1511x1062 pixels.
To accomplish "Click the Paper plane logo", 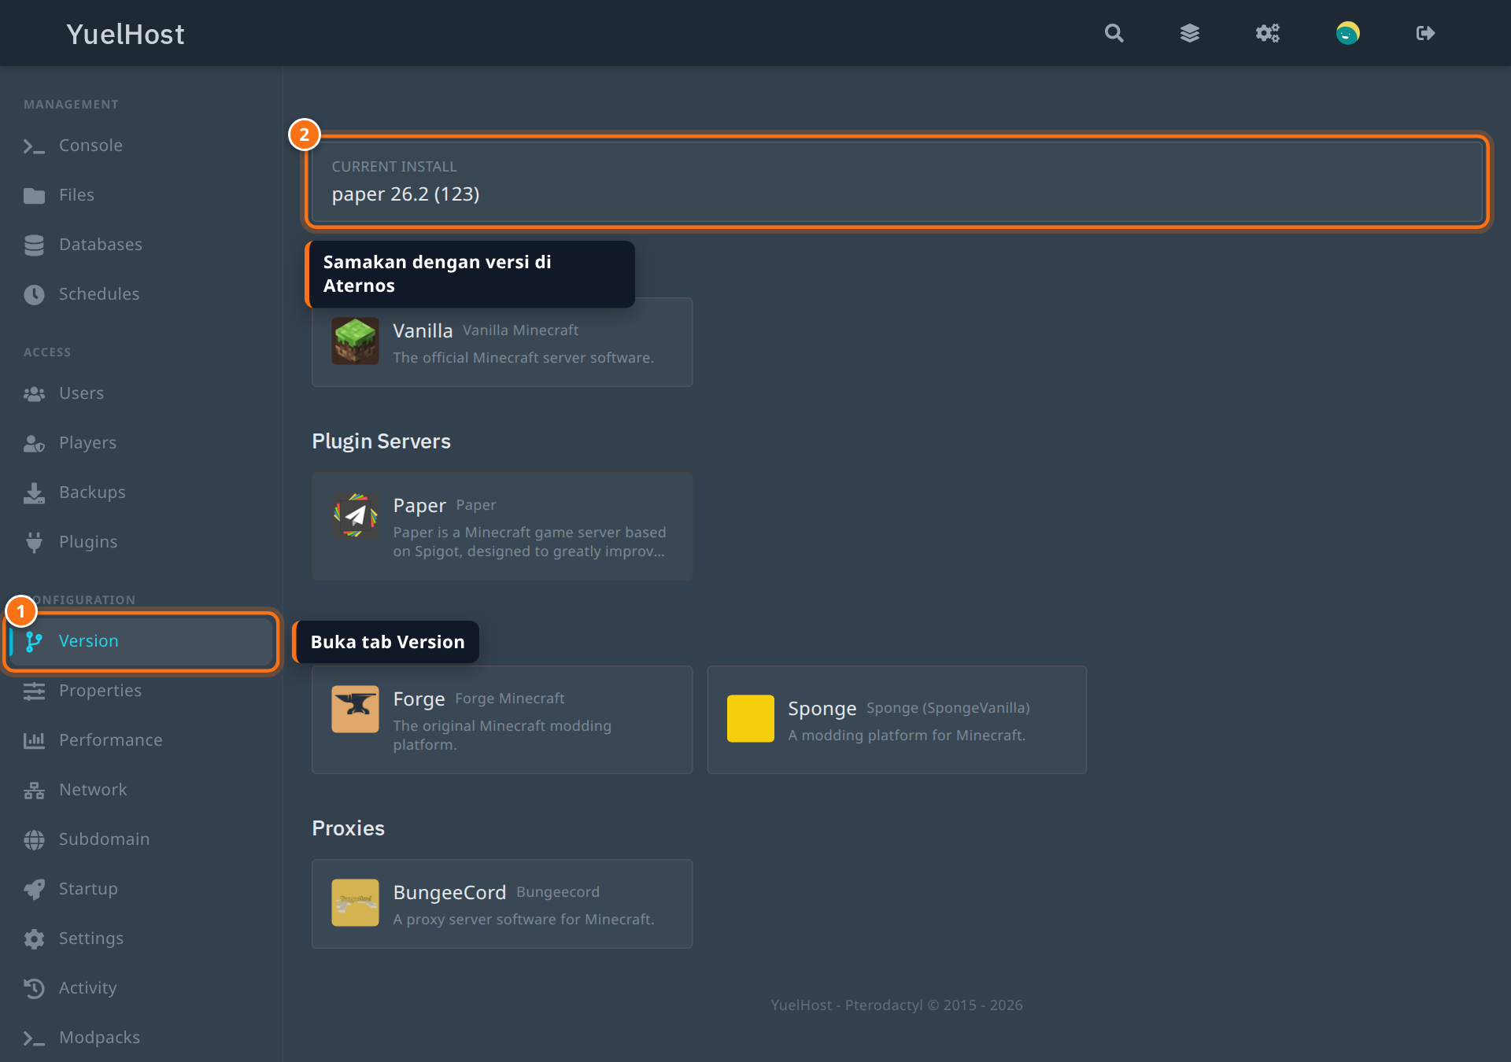I will [355, 515].
